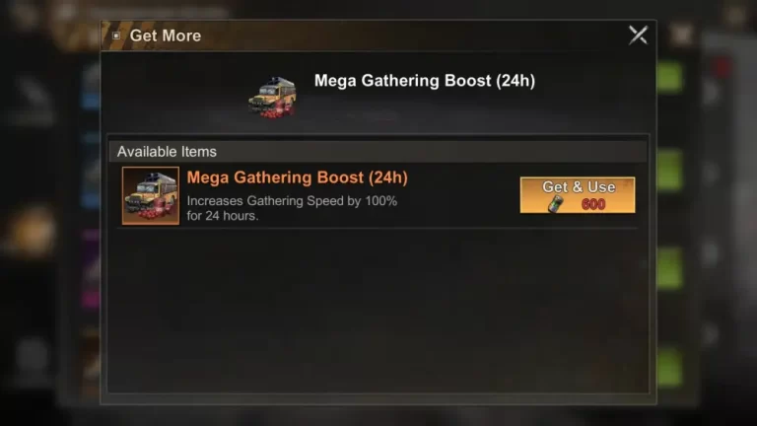Click the blurred close icon behind the dialog

coord(682,35)
